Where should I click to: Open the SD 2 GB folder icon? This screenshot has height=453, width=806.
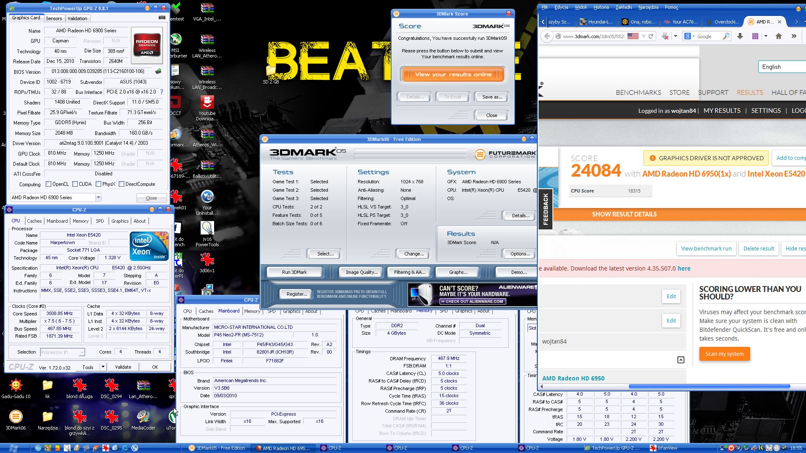point(271,75)
